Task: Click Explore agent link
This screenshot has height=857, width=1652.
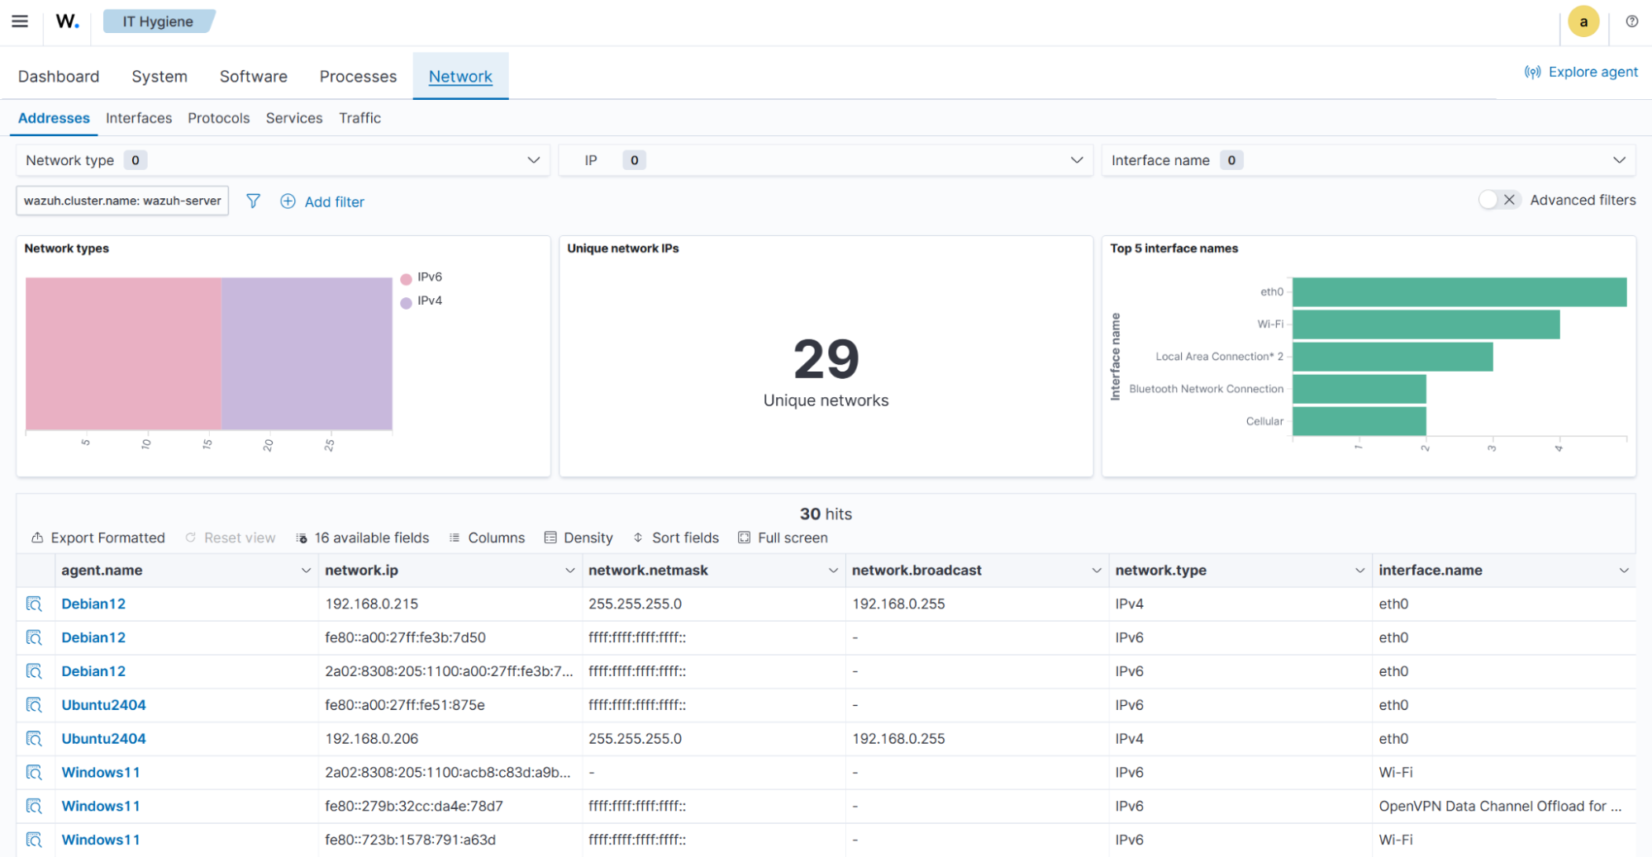Action: click(x=1581, y=72)
